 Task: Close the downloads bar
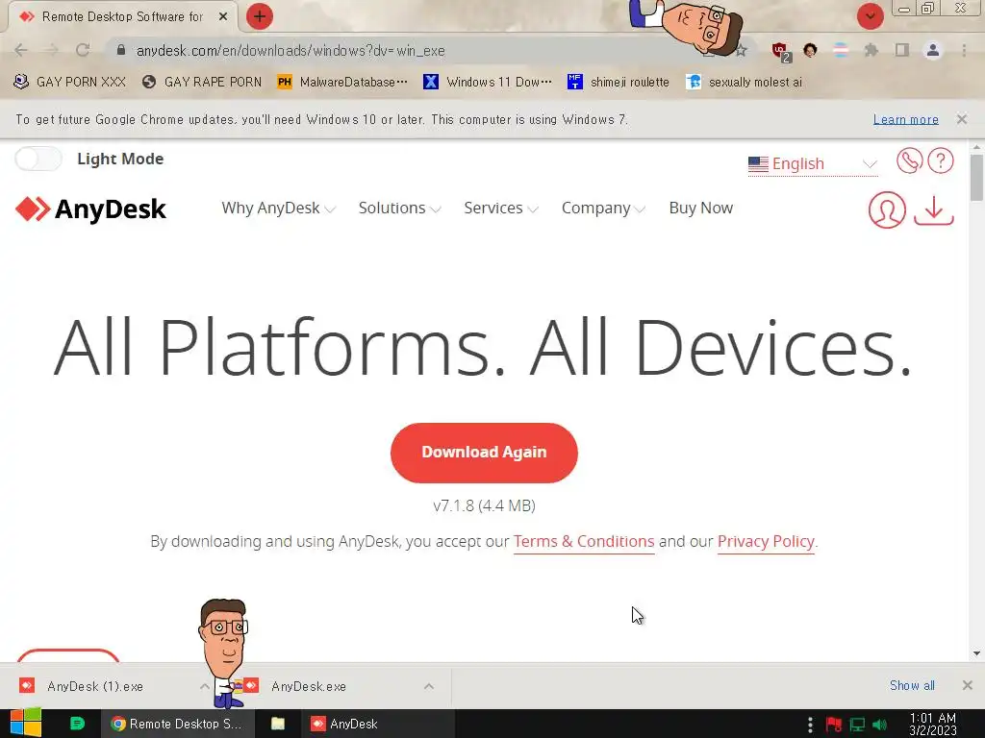(x=968, y=685)
